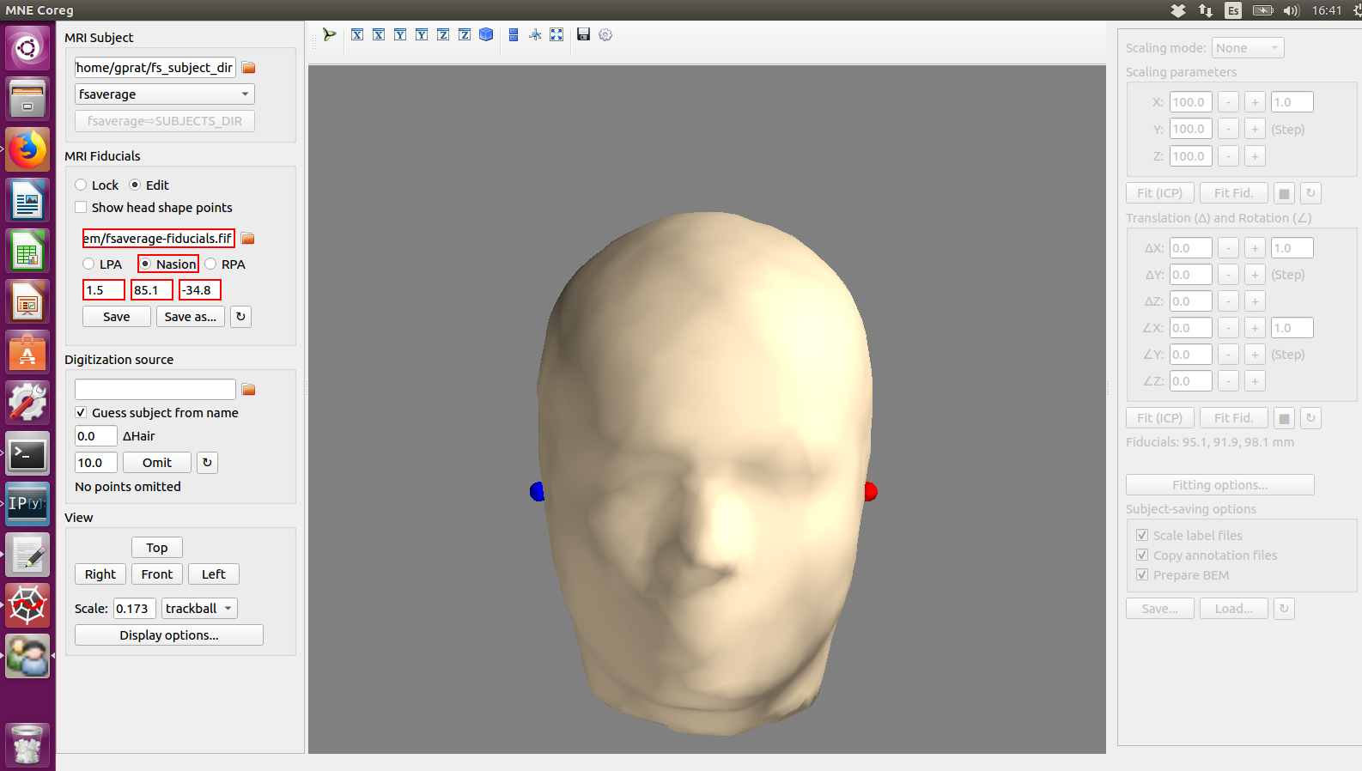Select the Edit radio button
This screenshot has width=1362, height=771.
click(135, 185)
